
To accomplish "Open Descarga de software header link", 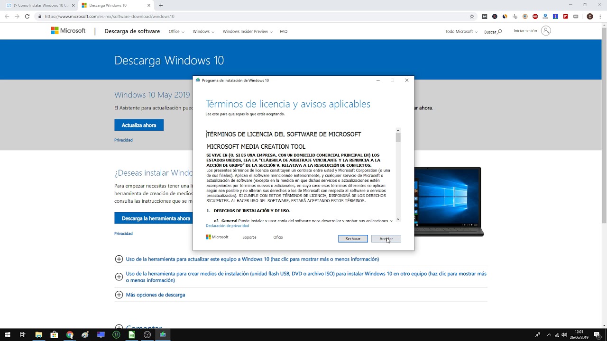I will [132, 31].
